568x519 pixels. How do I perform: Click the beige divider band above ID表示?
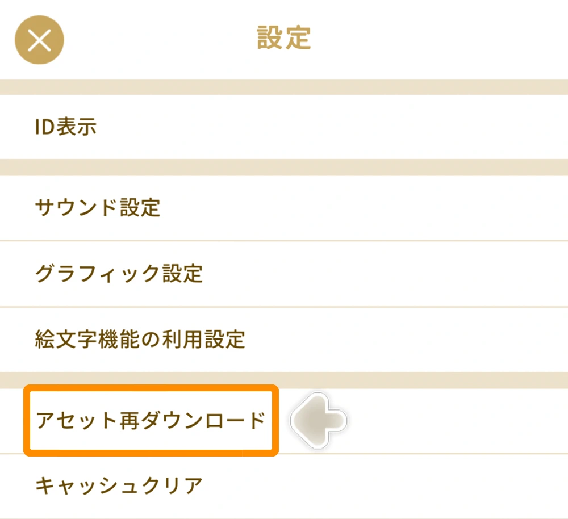284,87
